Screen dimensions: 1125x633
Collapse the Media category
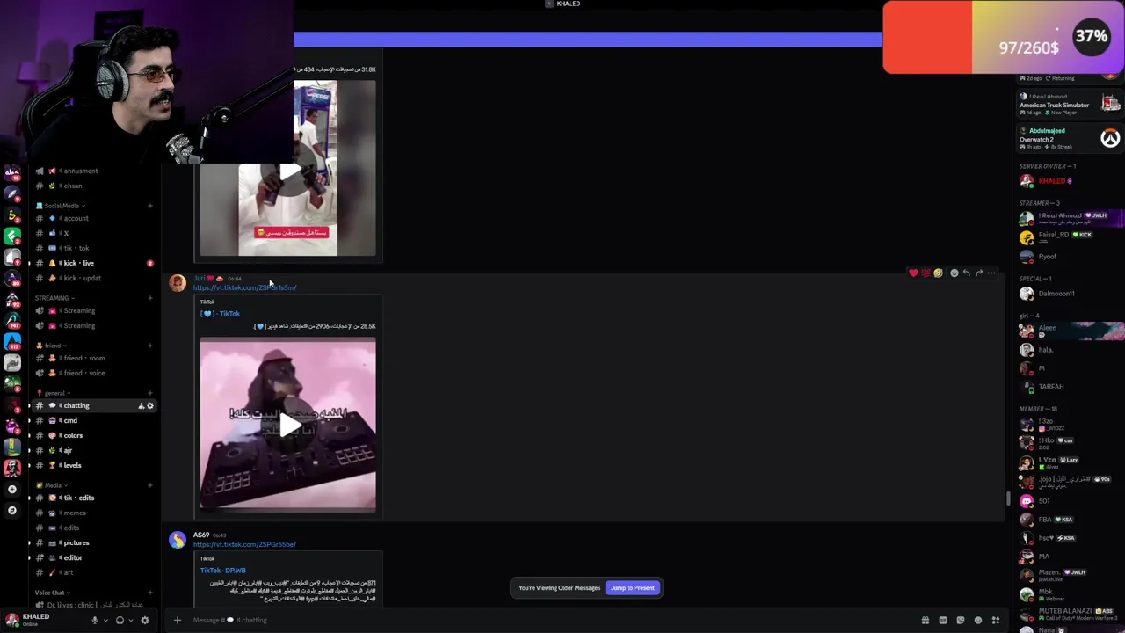(x=51, y=485)
